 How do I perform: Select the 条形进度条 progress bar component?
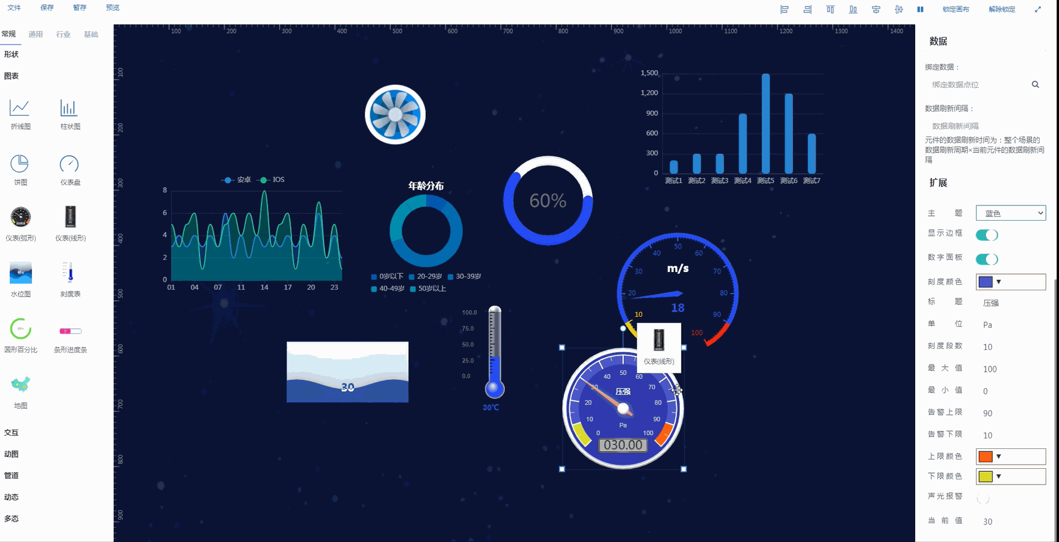coord(70,338)
